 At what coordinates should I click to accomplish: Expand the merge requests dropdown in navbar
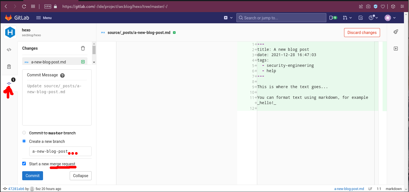[x=347, y=18]
